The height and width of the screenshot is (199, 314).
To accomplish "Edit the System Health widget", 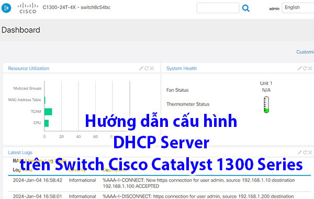I will pos(299,68).
